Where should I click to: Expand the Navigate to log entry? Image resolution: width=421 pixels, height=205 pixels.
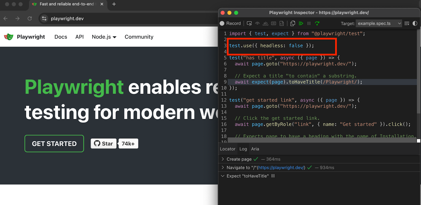tap(223, 168)
